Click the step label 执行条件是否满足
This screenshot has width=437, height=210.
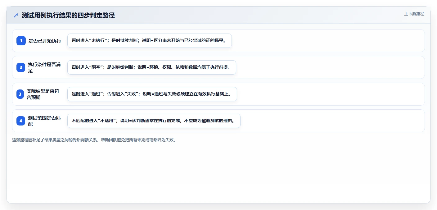44,67
